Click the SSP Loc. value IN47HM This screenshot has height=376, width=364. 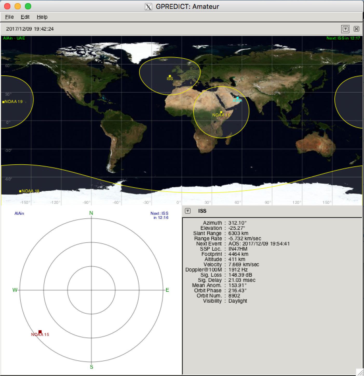pos(238,249)
